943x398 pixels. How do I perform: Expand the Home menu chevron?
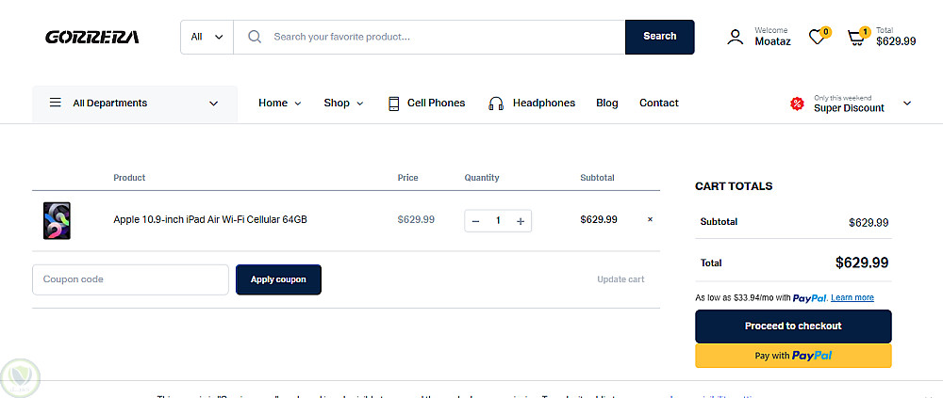(297, 103)
